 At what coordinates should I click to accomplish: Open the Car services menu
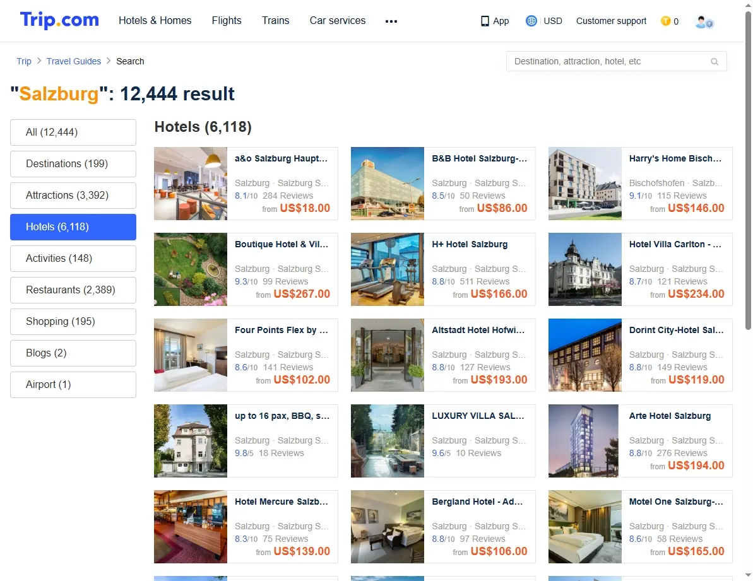point(338,21)
